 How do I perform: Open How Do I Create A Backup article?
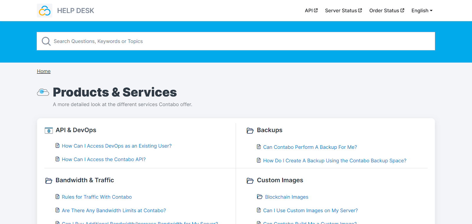335,161
